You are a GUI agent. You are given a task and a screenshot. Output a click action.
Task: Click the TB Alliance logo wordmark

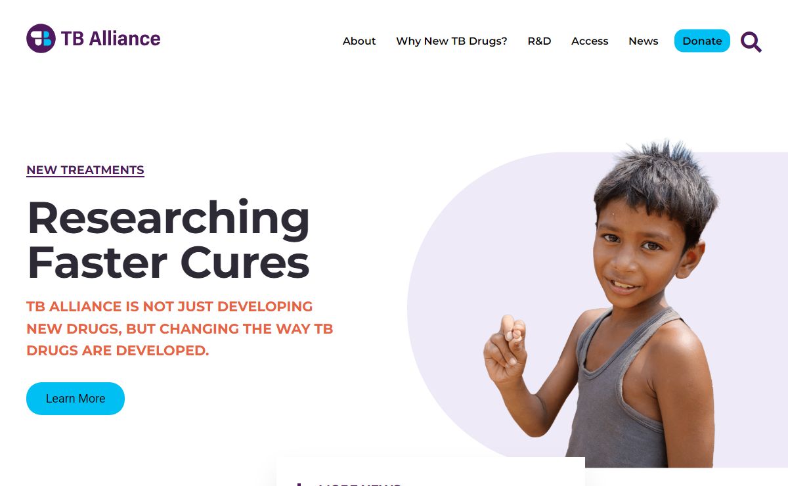[110, 39]
